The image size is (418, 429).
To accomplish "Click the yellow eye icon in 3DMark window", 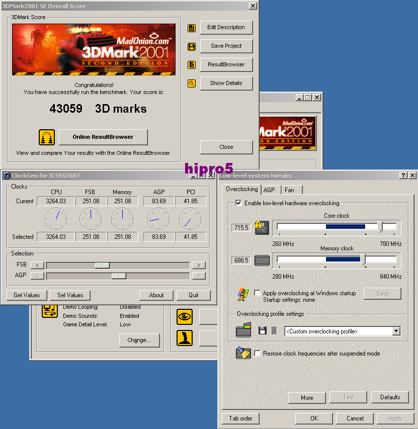I will 185,317.
